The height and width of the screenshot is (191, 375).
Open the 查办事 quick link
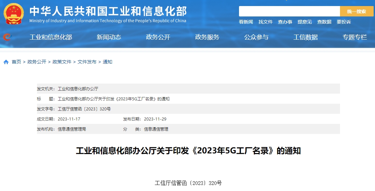coord(285,22)
